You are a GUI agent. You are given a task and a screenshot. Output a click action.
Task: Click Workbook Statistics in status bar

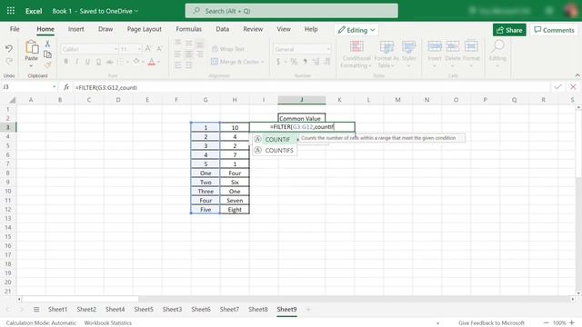click(107, 323)
